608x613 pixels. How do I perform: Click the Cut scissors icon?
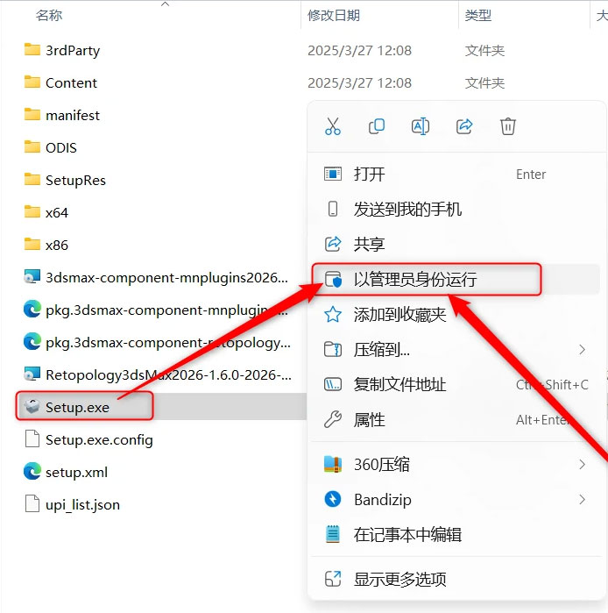(x=333, y=126)
